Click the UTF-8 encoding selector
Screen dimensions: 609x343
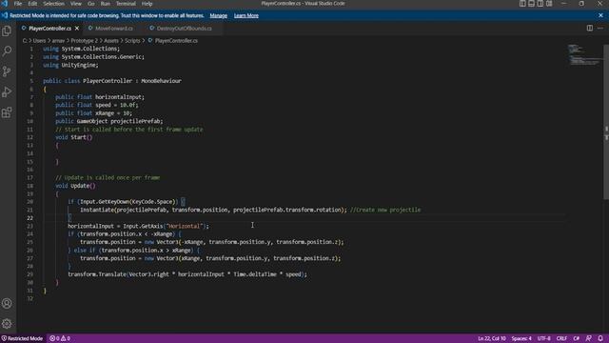(x=543, y=338)
